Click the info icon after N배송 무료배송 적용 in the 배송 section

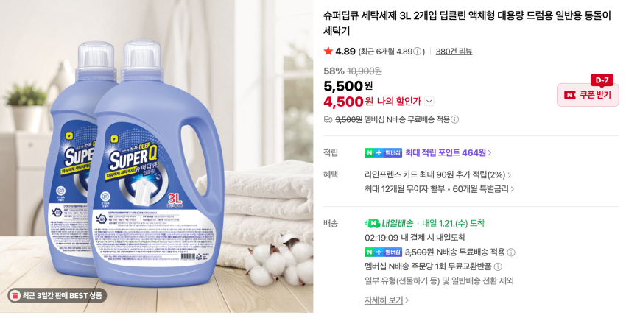[511, 252]
